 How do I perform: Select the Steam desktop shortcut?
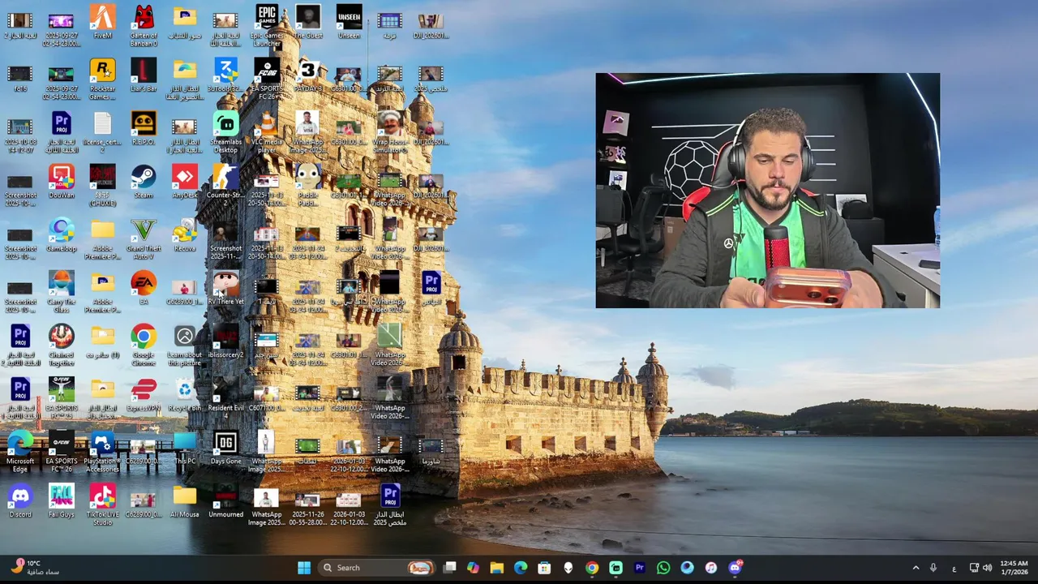point(144,182)
